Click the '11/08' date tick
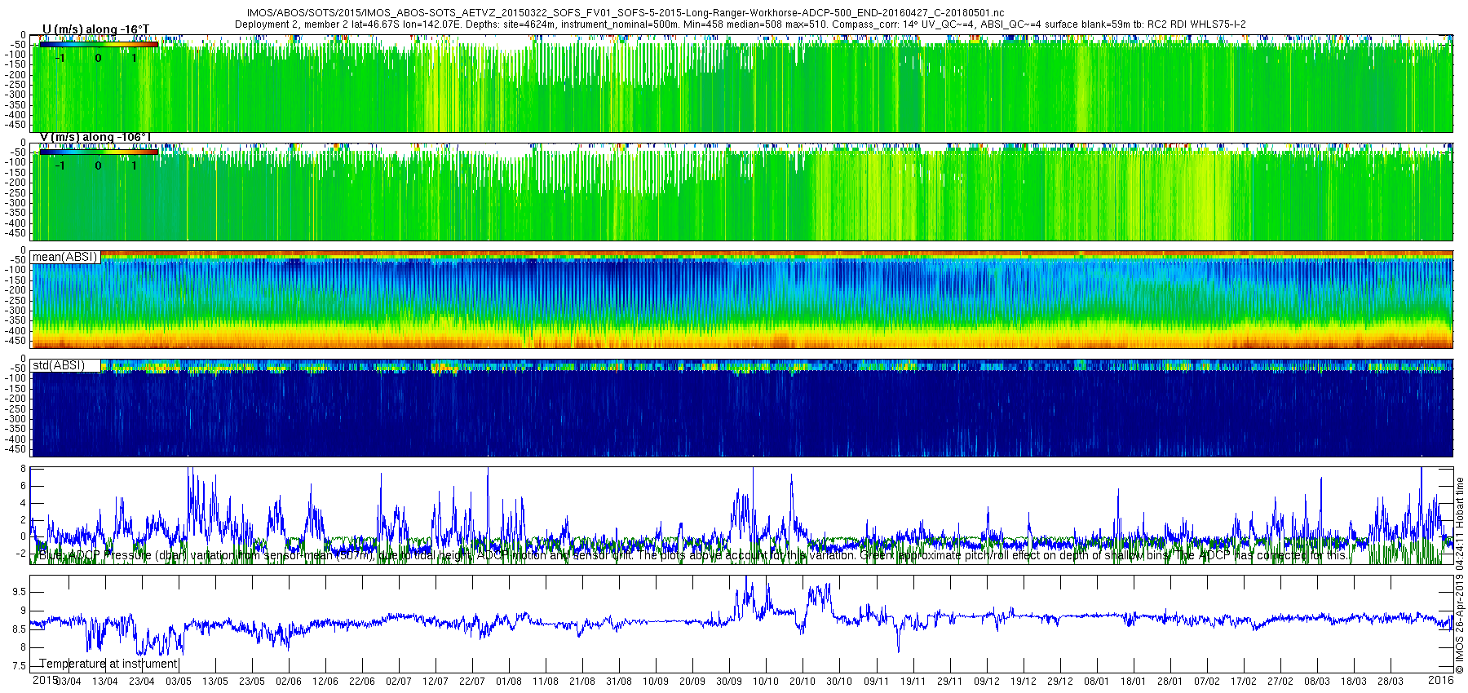Viewport: 1468px width, 693px height. (x=546, y=682)
